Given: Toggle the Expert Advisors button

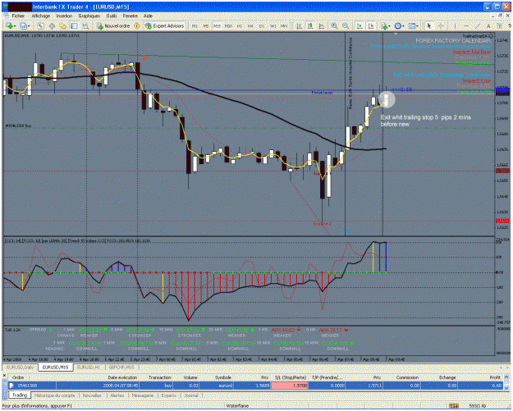Looking at the screenshot, I should [x=164, y=25].
